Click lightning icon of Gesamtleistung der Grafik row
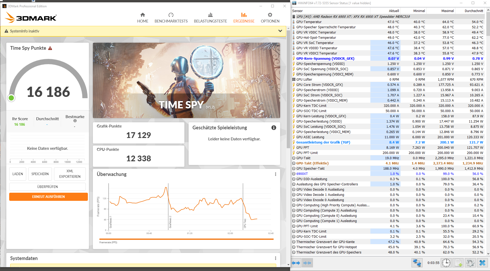This screenshot has height=271, width=490. [x=294, y=142]
